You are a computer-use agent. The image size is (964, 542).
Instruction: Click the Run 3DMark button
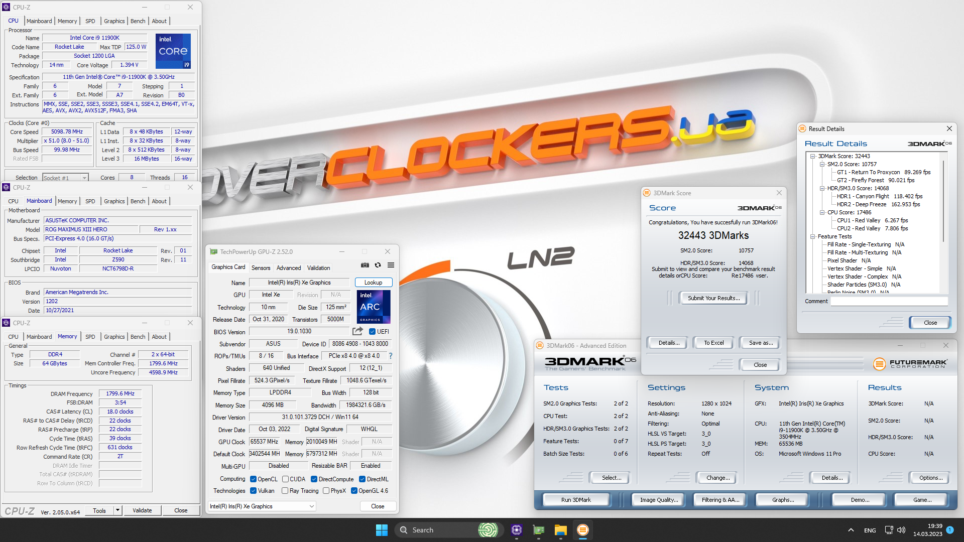point(576,500)
